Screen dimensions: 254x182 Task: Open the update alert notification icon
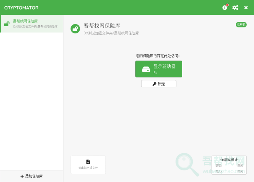click(225, 7)
